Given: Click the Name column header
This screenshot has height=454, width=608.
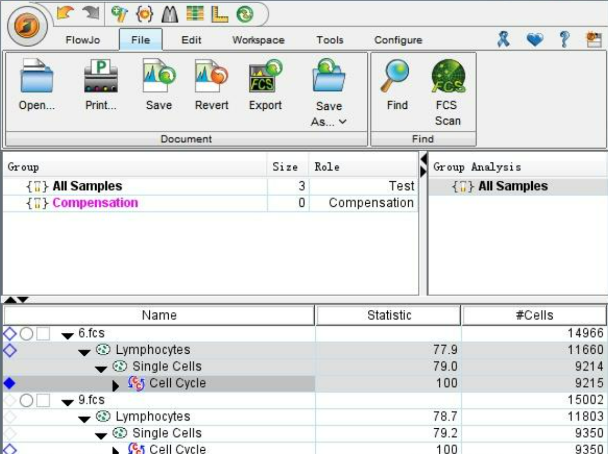Looking at the screenshot, I should tap(159, 315).
